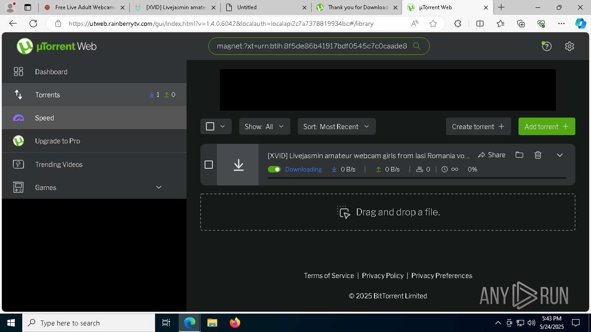Viewport: 591px width, 332px height.
Task: Open Collections icon
Action: (521, 24)
